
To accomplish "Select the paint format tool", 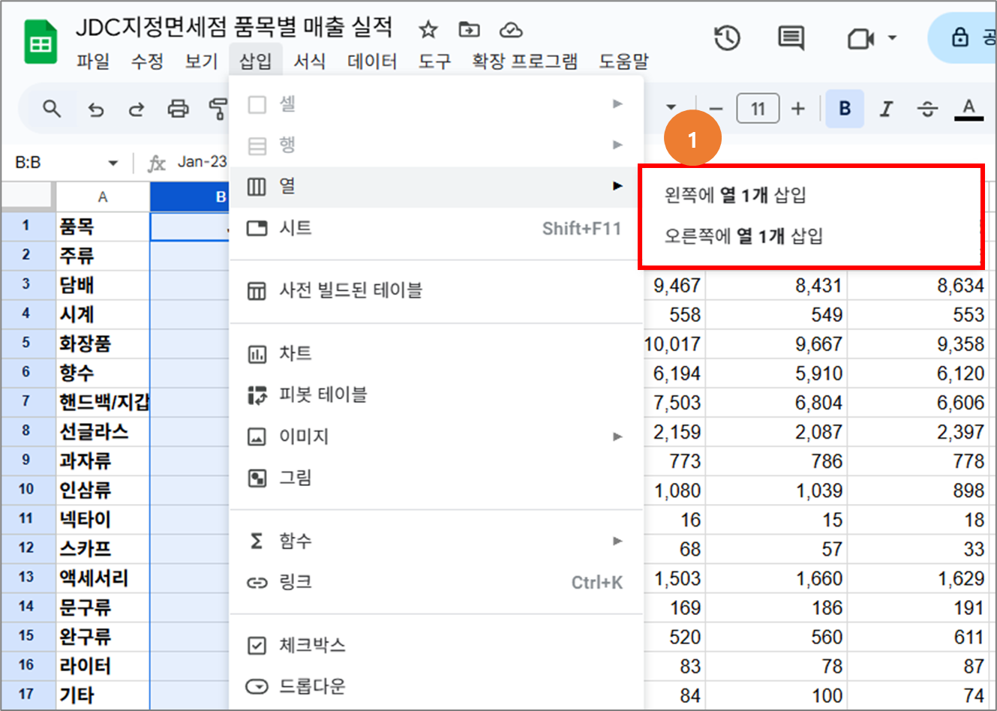I will coord(218,109).
